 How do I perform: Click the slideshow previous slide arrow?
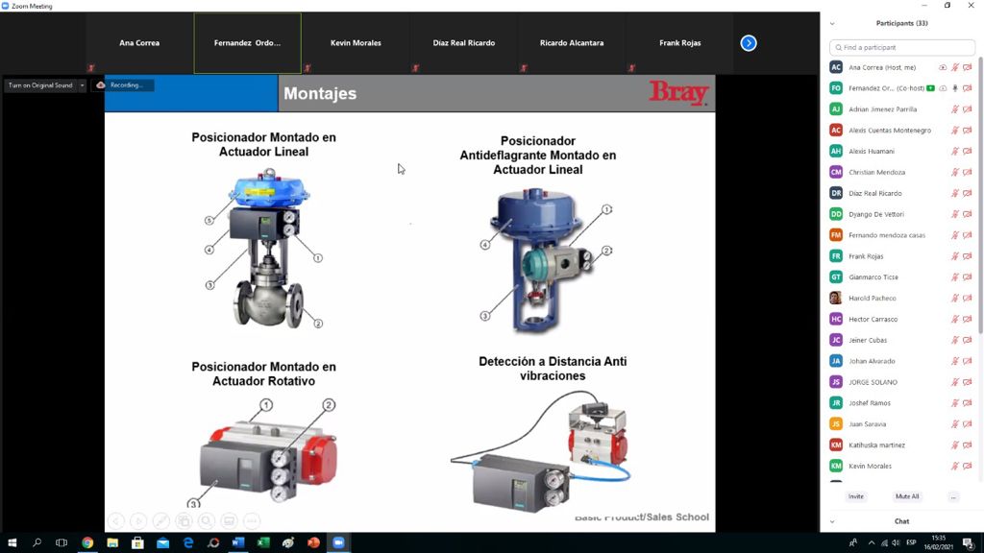(115, 520)
